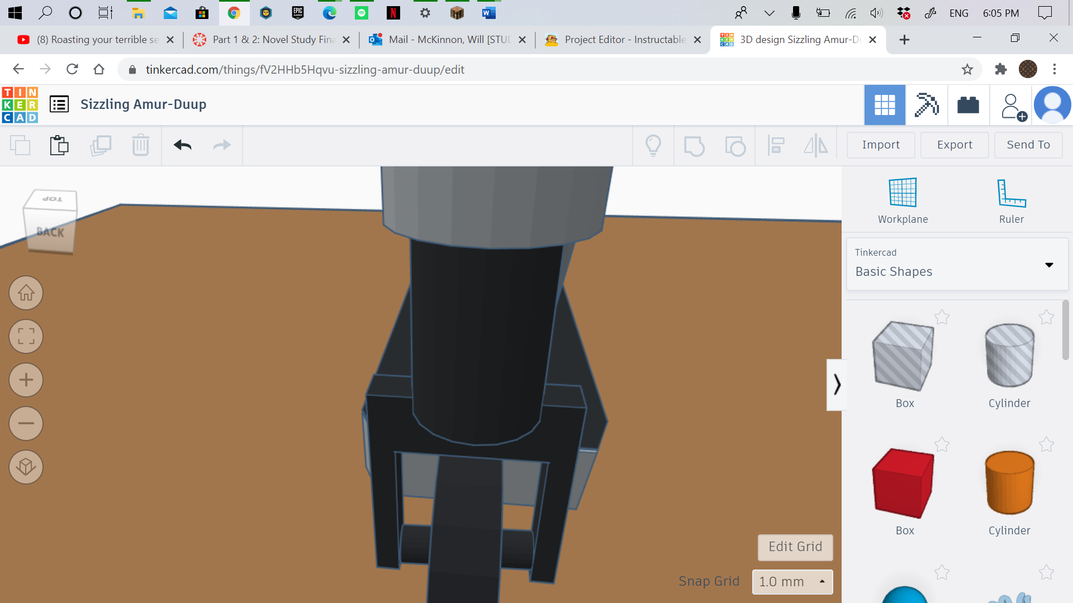Switch to Mail - McKinnon tab
The width and height of the screenshot is (1073, 603).
coord(447,40)
